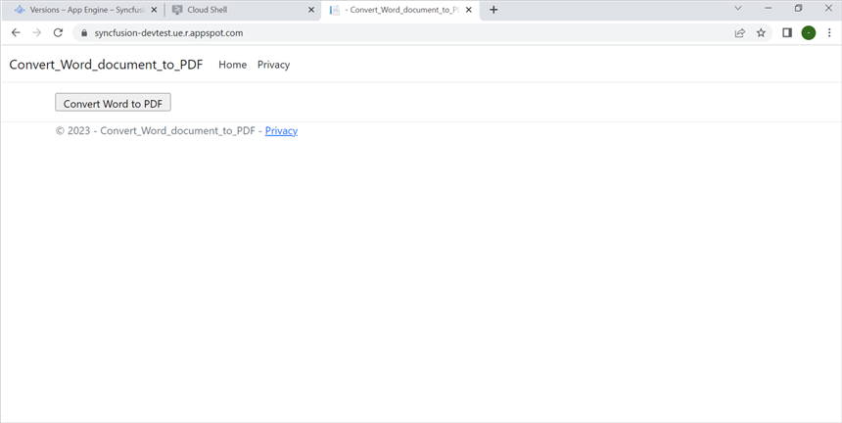Viewport: 842px width, 423px height.
Task: Click the Cloud Shell tab favicon
Action: coord(177,10)
